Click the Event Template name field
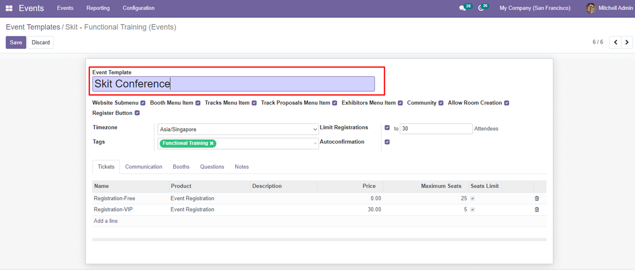Viewport: 635px width, 270px height. click(x=234, y=84)
